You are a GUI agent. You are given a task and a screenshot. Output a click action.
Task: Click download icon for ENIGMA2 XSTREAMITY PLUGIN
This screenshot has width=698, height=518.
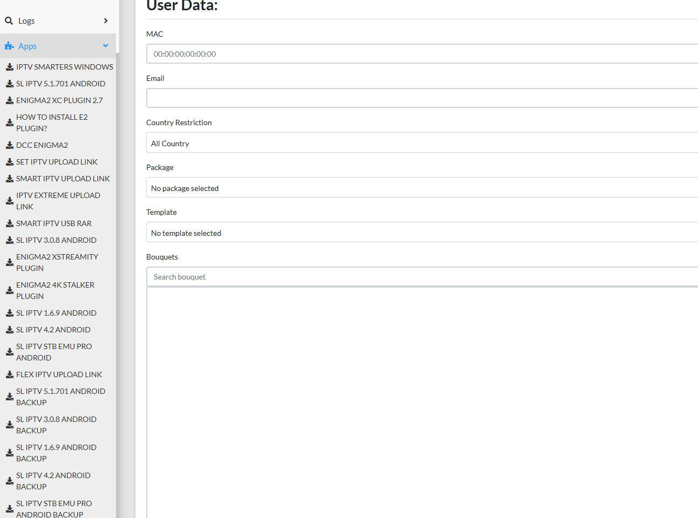coord(9,262)
